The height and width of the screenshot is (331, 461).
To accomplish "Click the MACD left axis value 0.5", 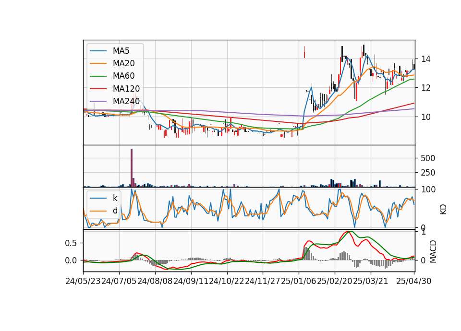I will (x=71, y=243).
